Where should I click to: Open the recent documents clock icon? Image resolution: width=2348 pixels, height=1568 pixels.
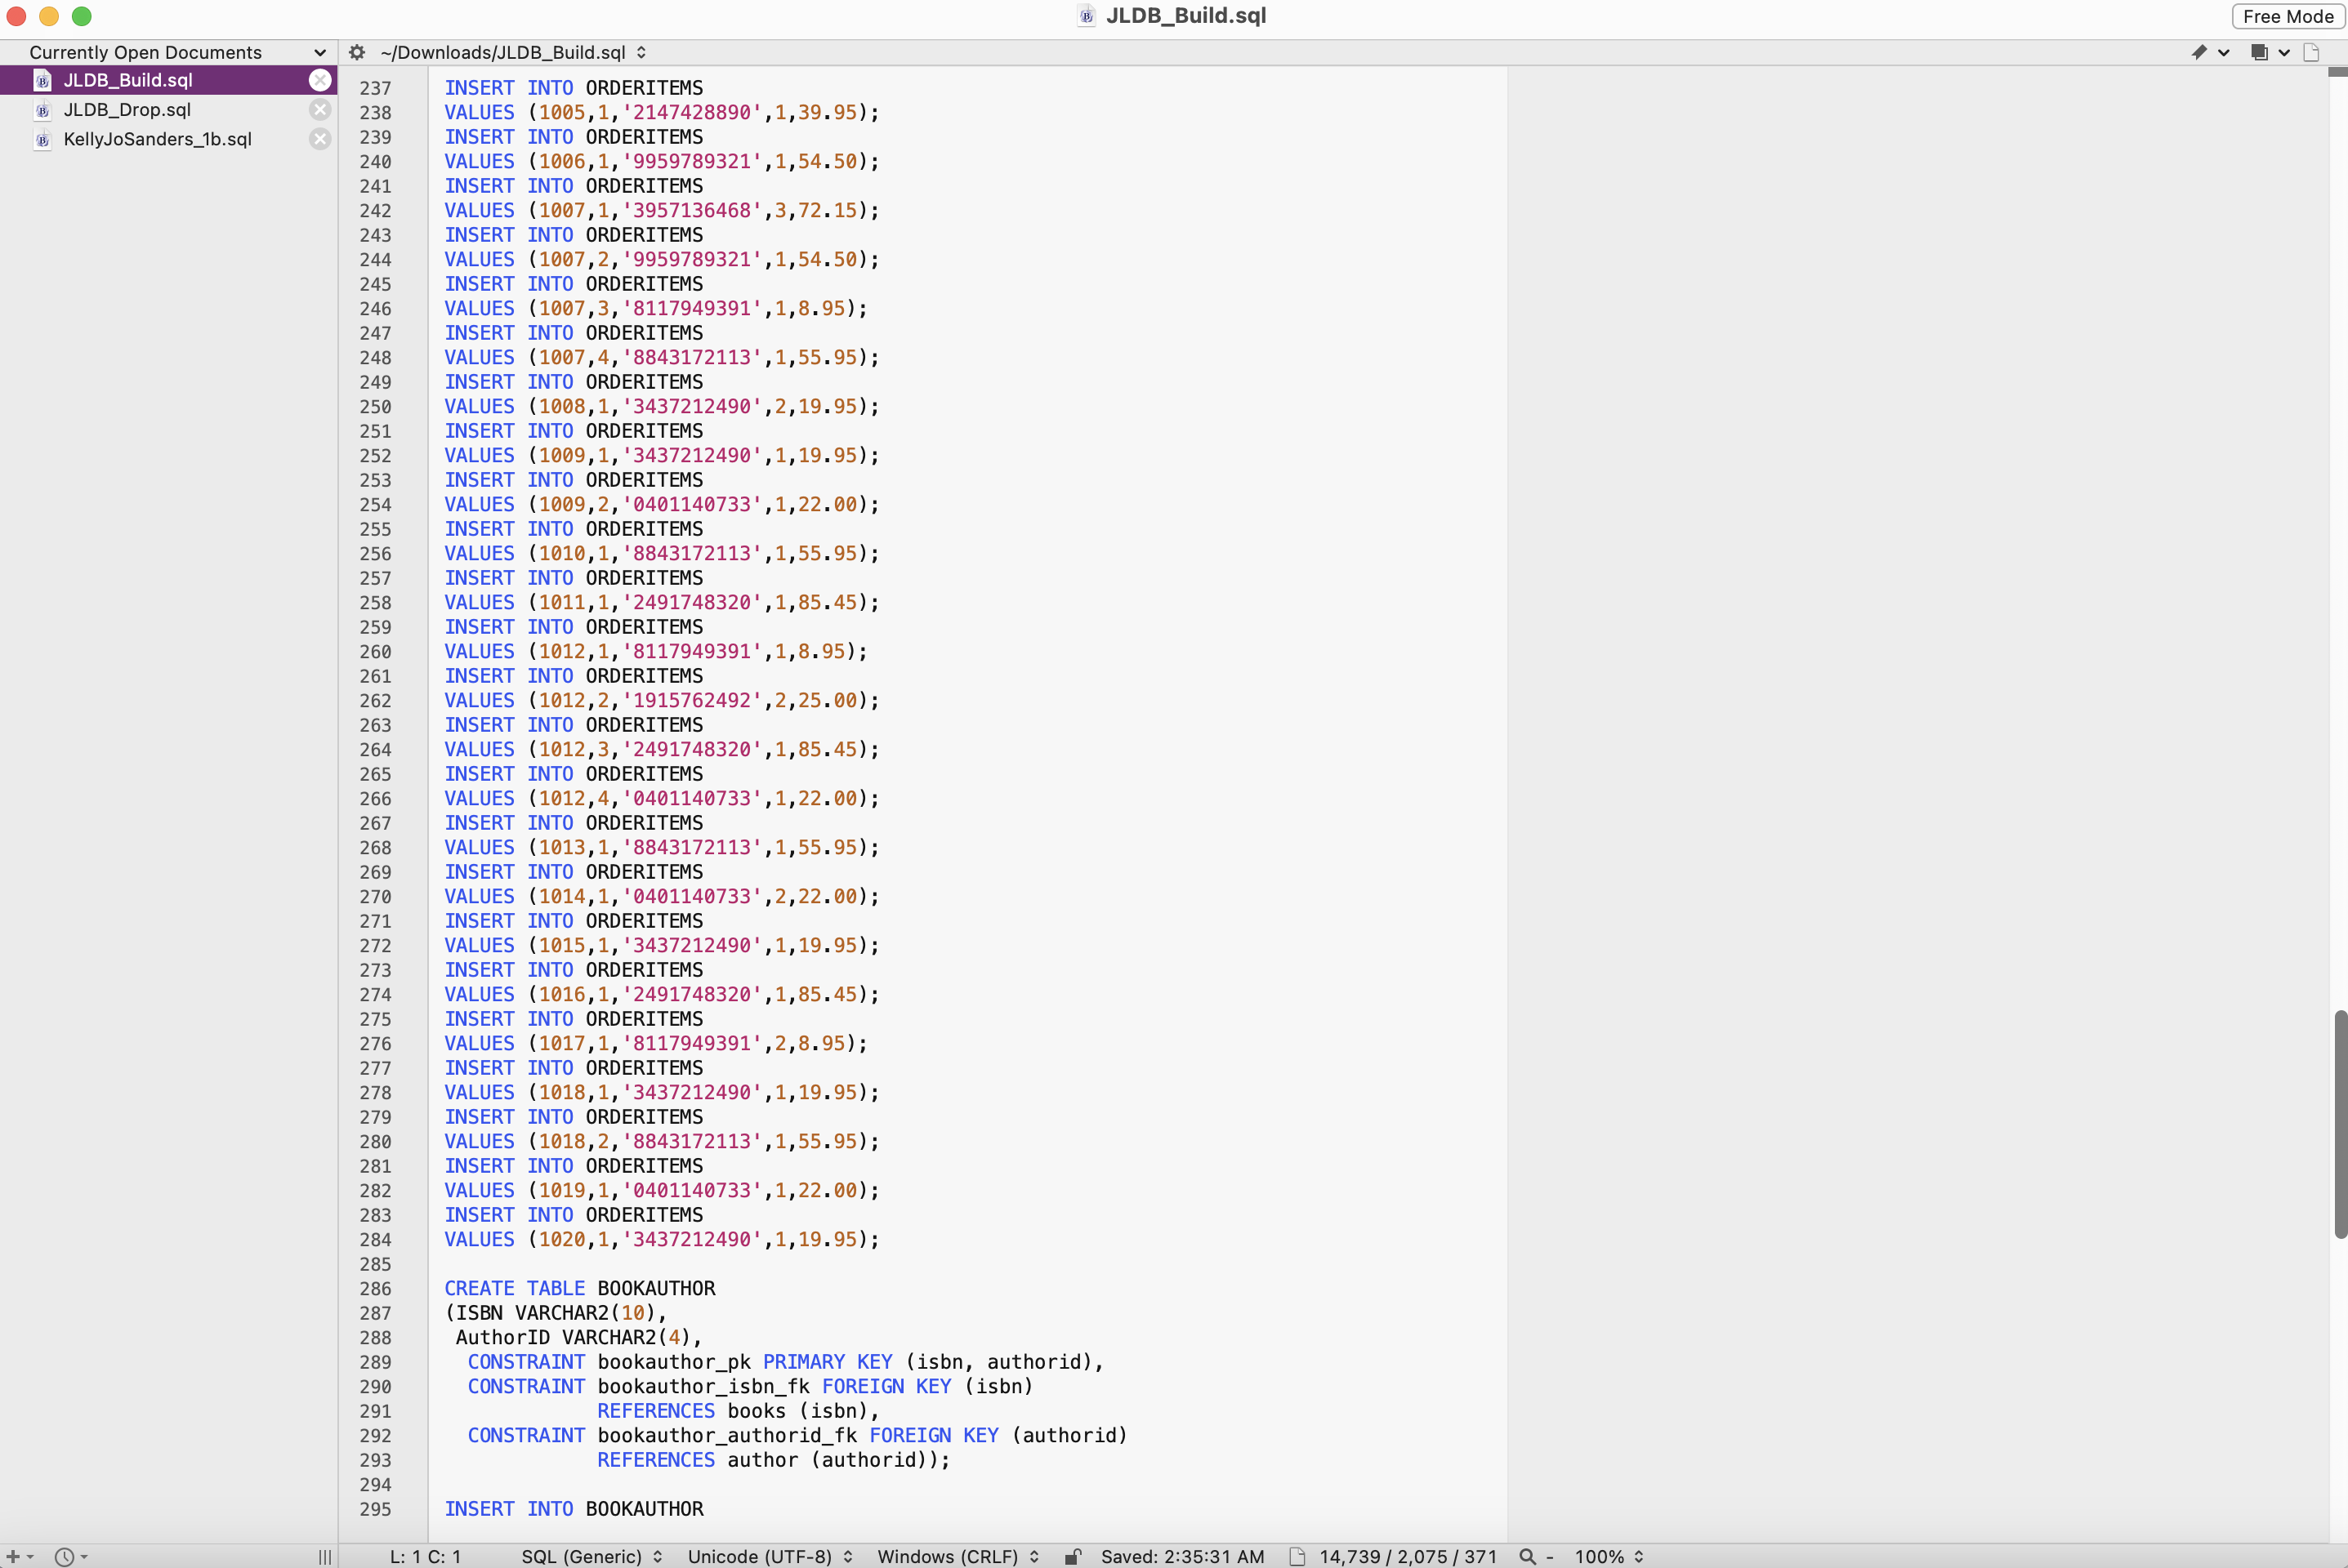[64, 1556]
